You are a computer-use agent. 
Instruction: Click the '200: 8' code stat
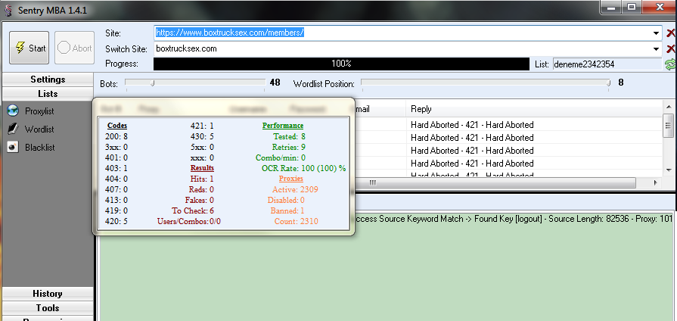(116, 136)
